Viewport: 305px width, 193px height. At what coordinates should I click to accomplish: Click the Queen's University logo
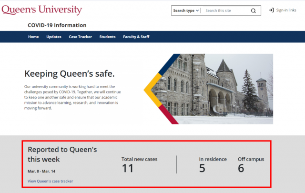tap(42, 10)
